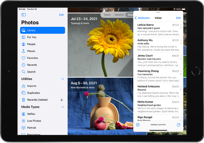Open the People album

tap(31, 44)
